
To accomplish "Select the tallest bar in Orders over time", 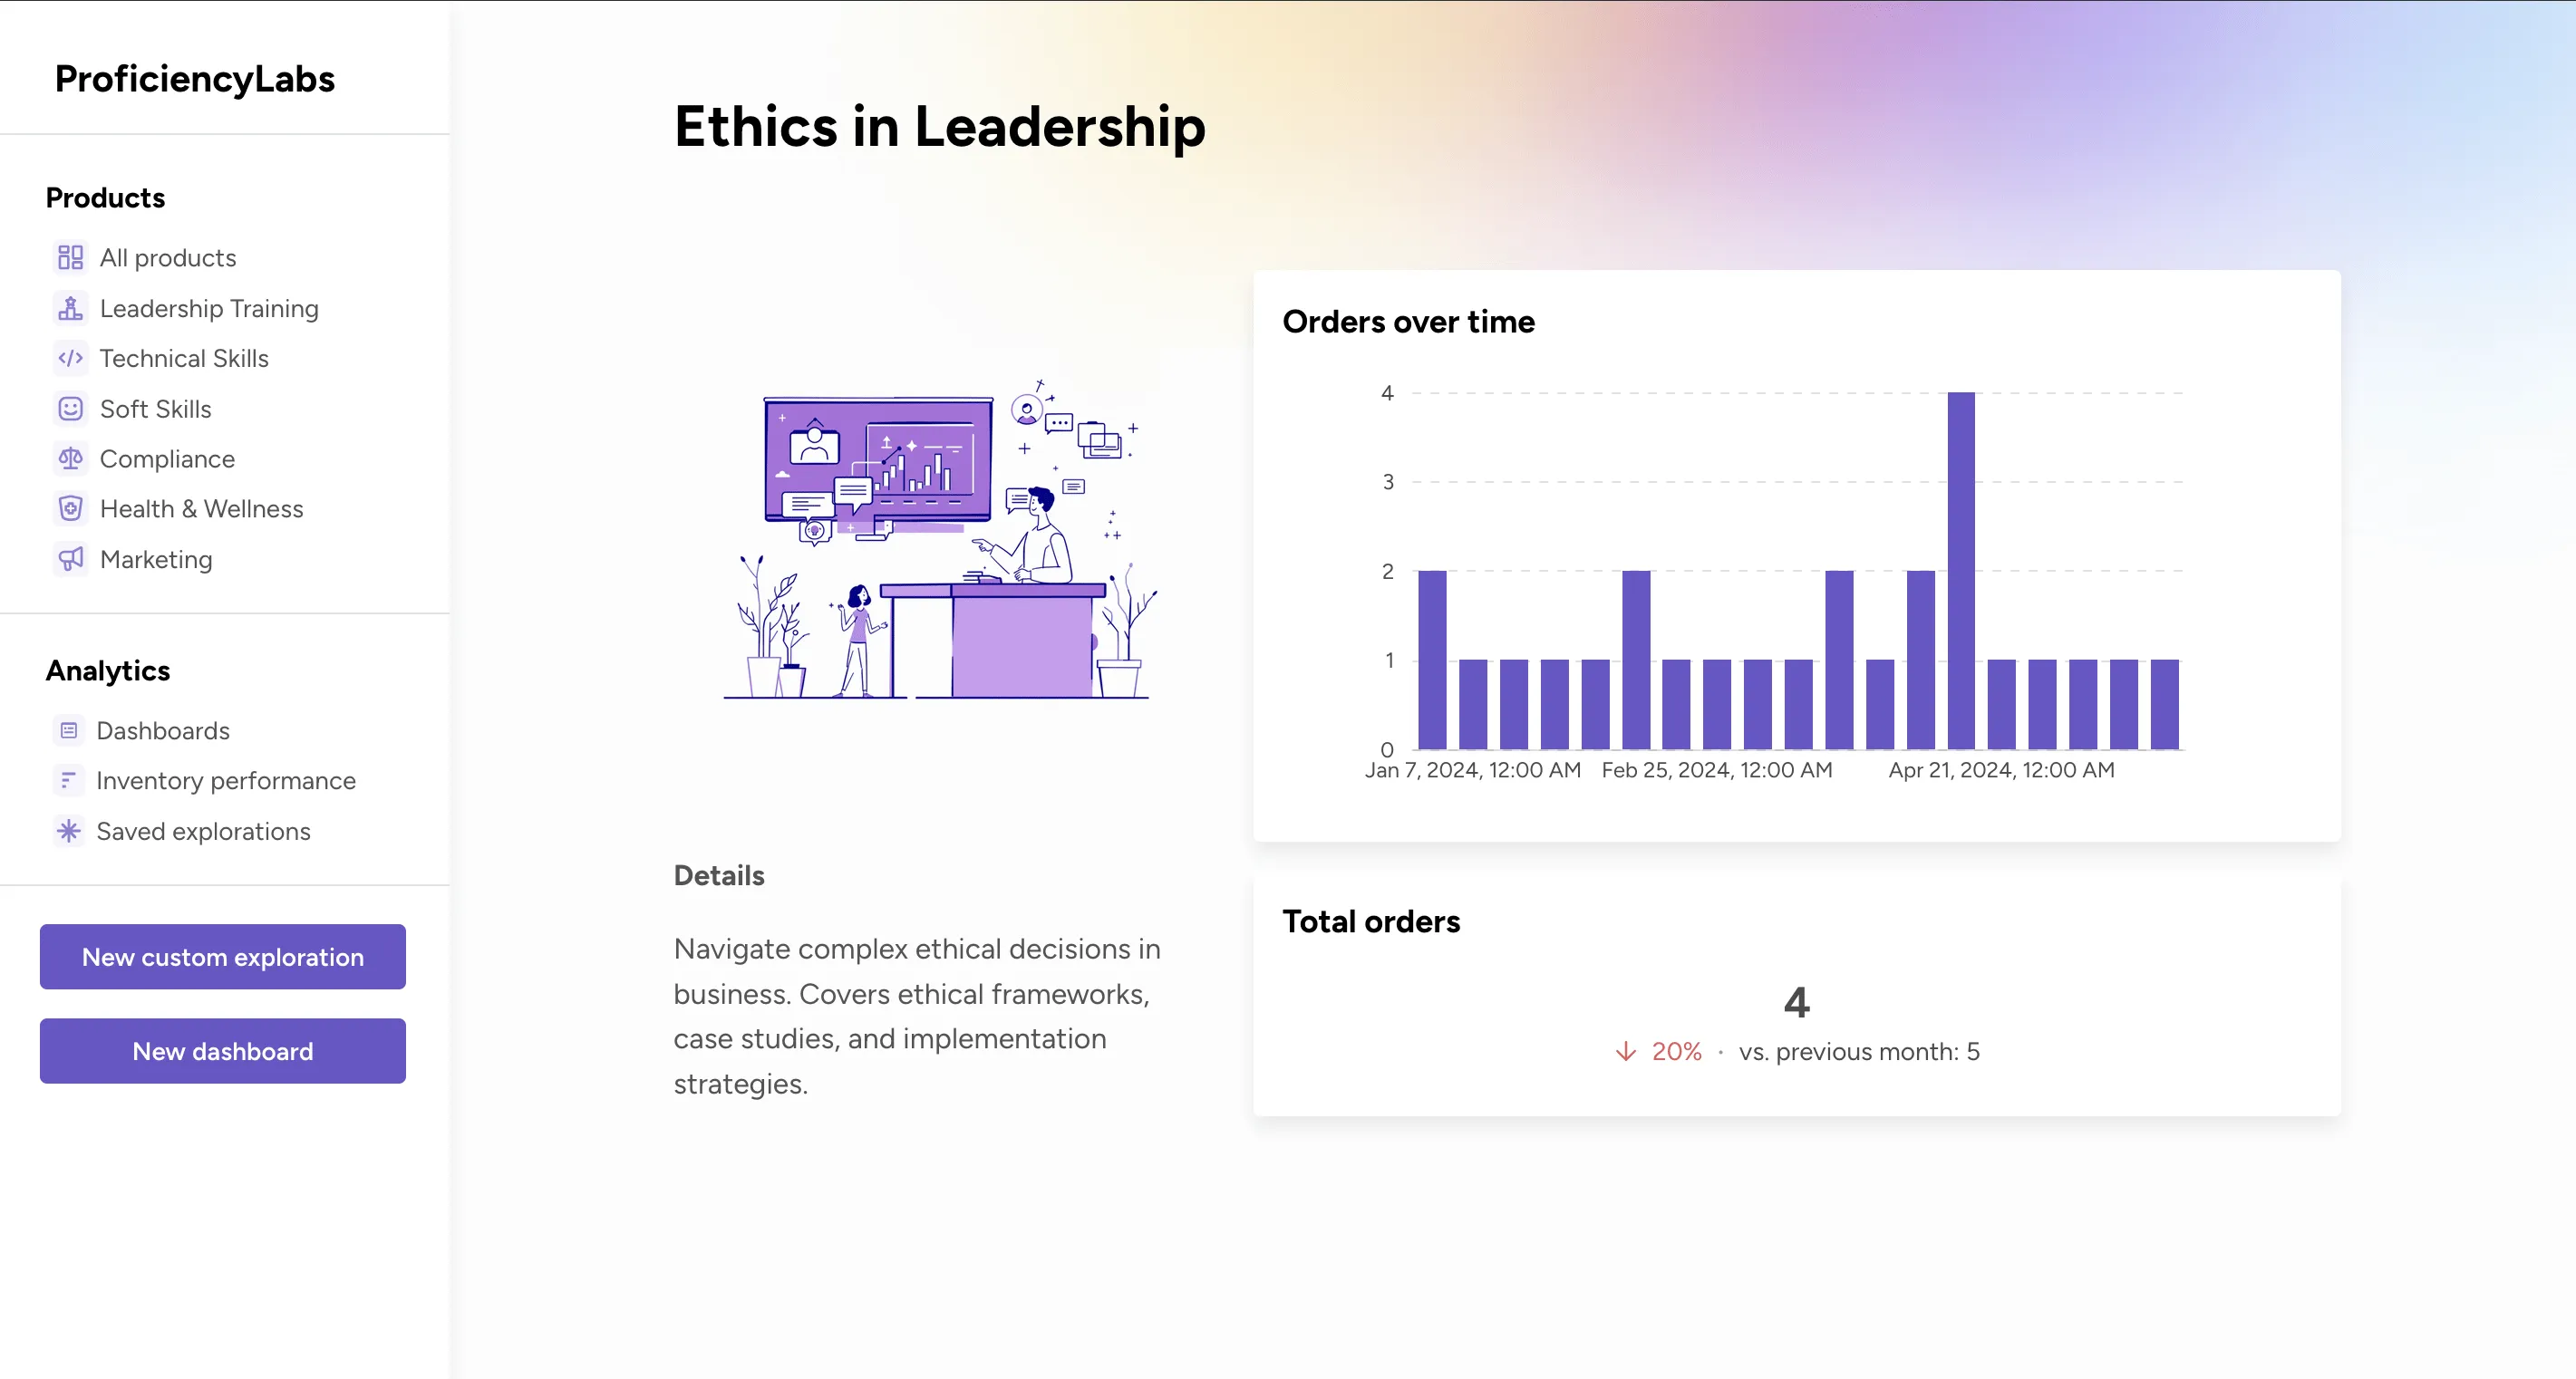I will [1962, 570].
